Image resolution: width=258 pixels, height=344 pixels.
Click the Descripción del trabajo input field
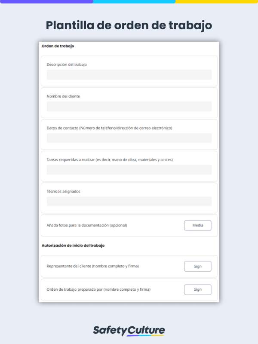pyautogui.click(x=129, y=74)
